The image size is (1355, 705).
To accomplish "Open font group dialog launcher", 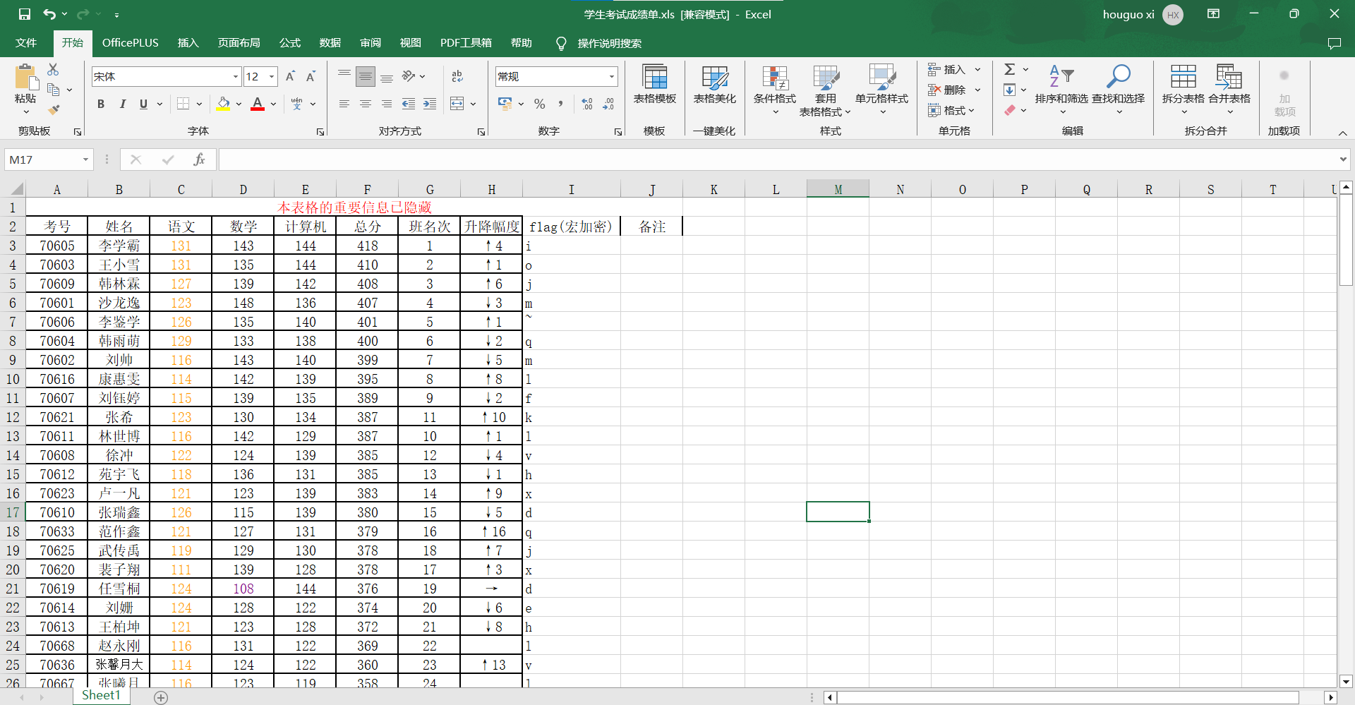I will tap(320, 132).
